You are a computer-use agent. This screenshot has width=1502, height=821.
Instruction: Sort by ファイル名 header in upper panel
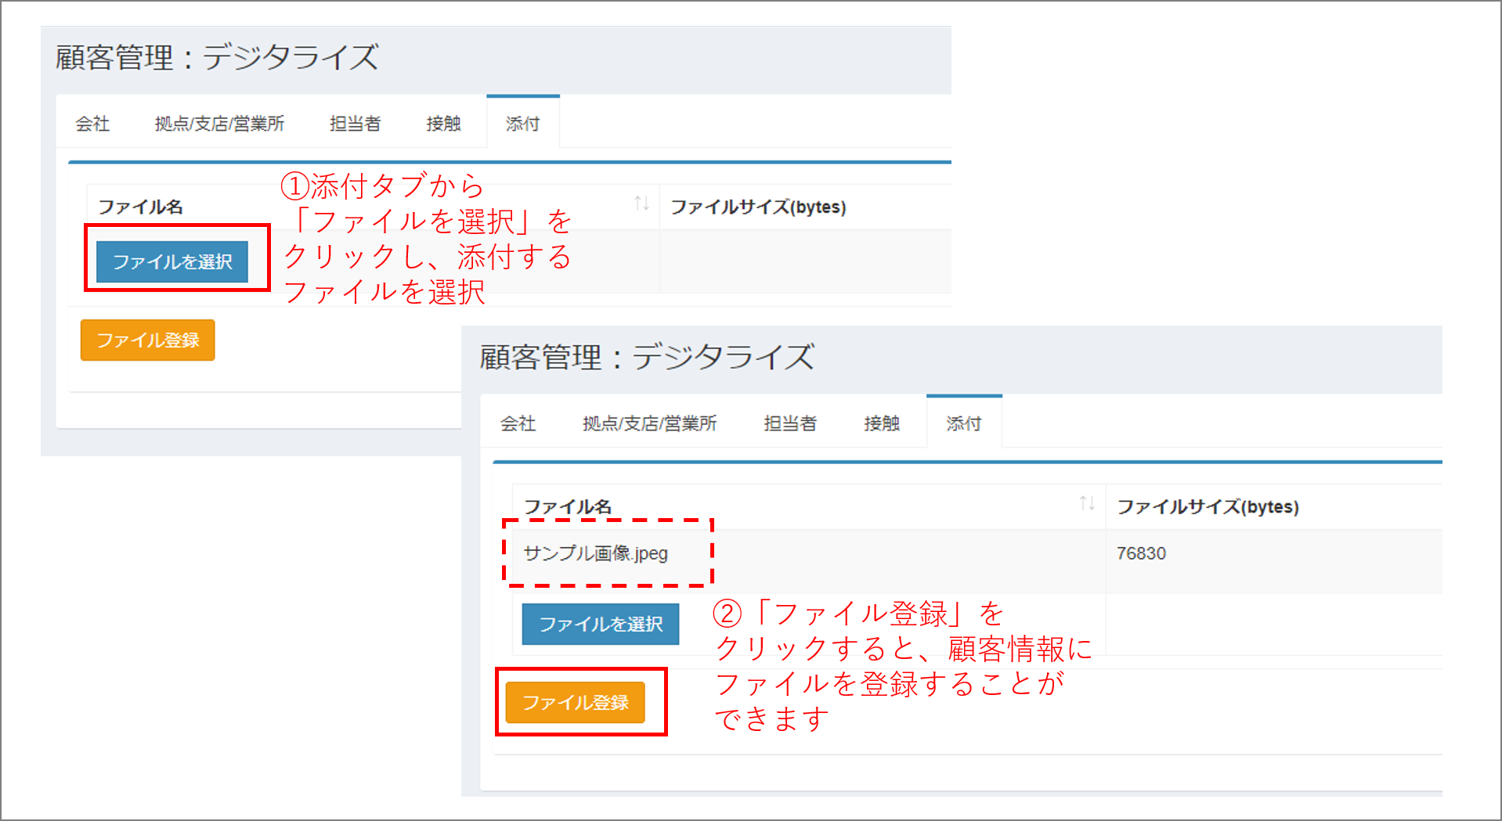pyautogui.click(x=141, y=207)
